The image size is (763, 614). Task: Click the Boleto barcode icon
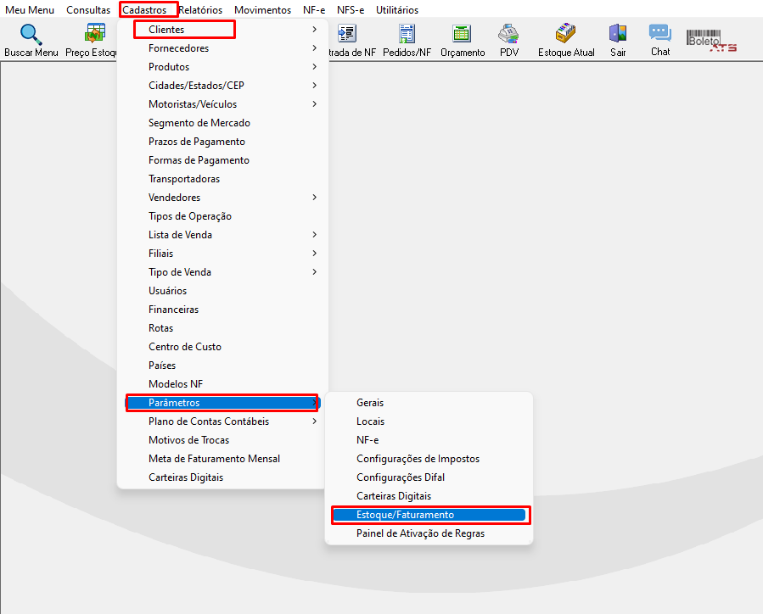pos(711,41)
